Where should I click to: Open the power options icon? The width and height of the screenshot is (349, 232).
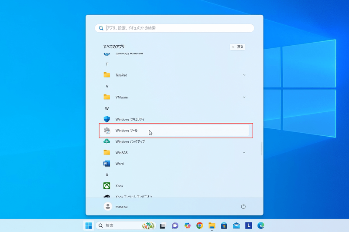click(x=243, y=206)
